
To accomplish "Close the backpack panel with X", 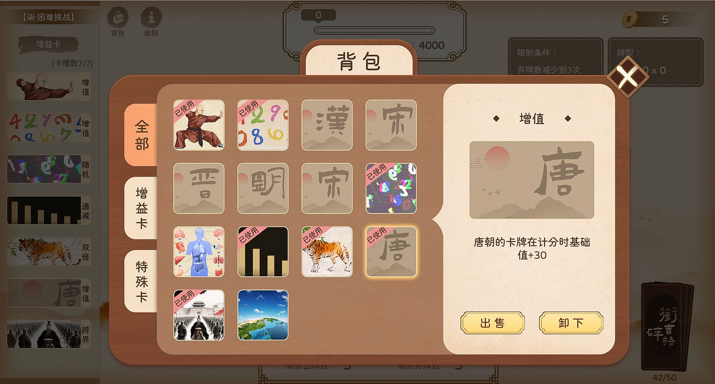I will (x=628, y=77).
